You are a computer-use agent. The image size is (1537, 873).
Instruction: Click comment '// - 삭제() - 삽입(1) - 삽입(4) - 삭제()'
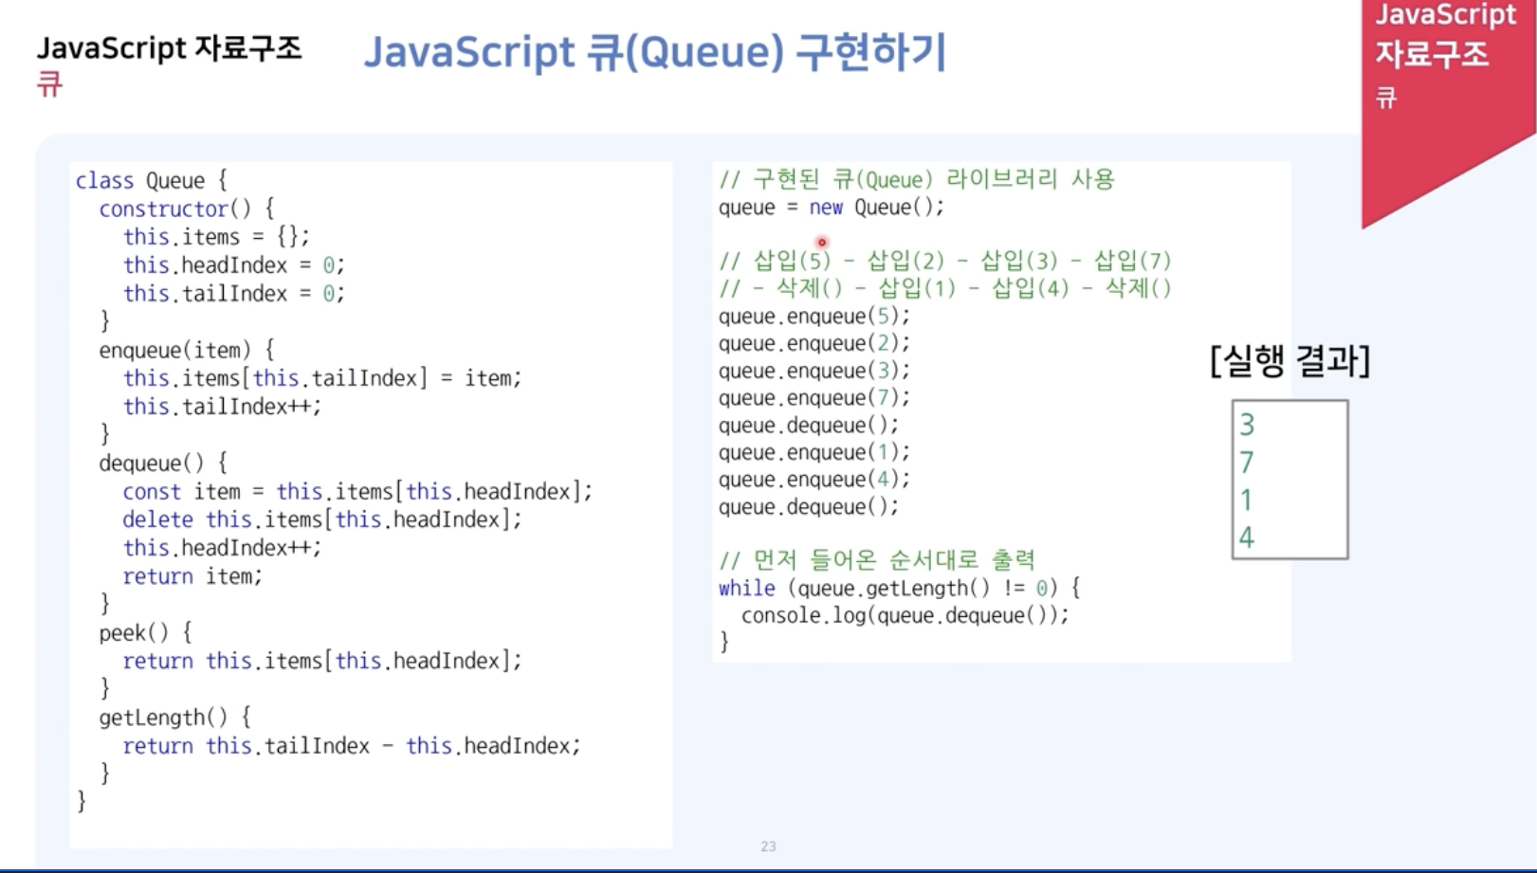945,288
